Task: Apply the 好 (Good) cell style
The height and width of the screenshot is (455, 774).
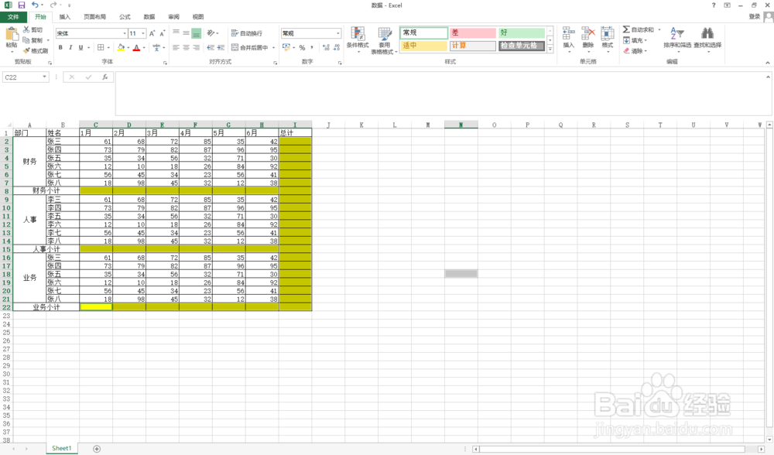Action: click(521, 32)
